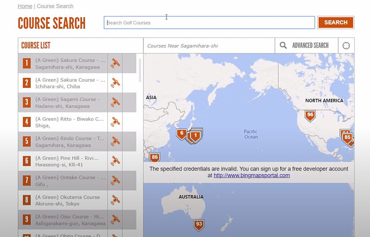Image resolution: width=370 pixels, height=237 pixels.
Task: Open ADVANCED SEARCH options
Action: tap(310, 45)
